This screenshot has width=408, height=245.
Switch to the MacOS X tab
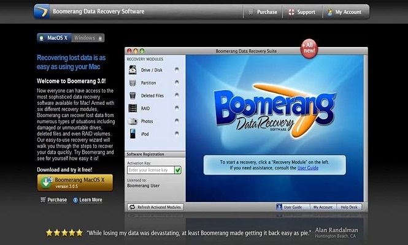coord(54,38)
